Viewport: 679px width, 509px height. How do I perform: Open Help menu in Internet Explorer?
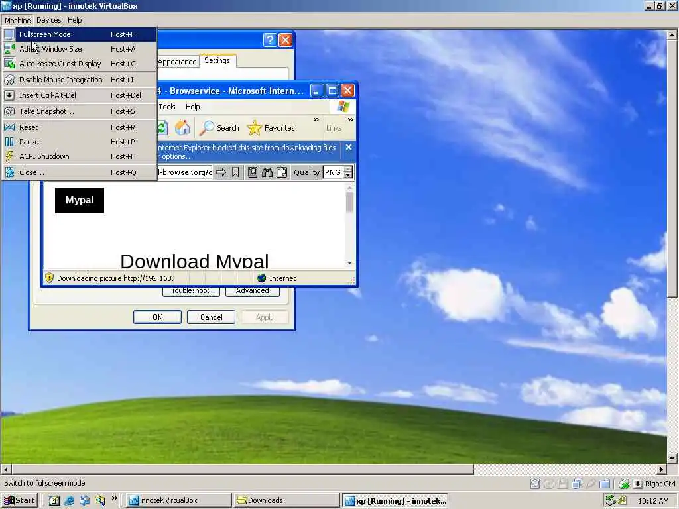click(193, 107)
